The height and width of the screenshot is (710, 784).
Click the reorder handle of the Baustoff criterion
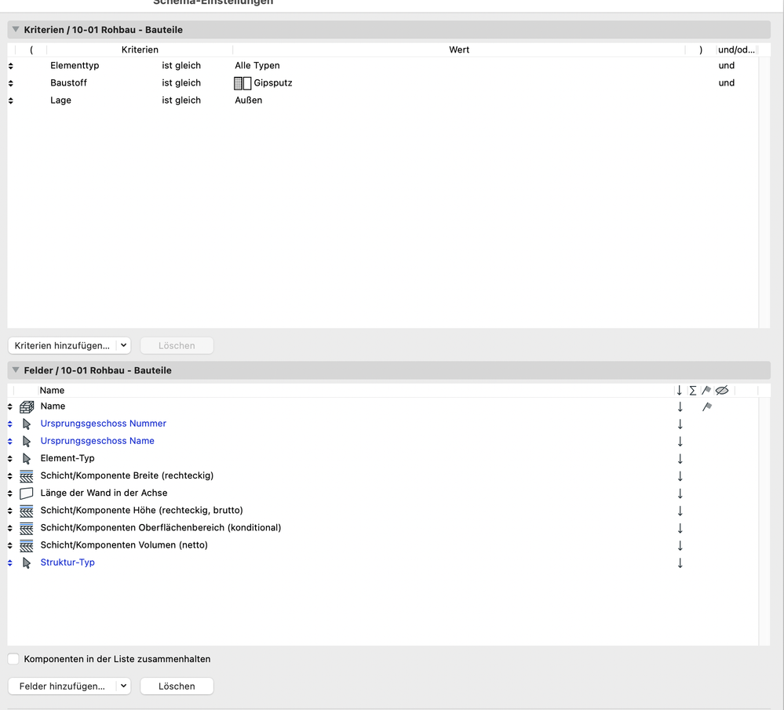pos(10,83)
